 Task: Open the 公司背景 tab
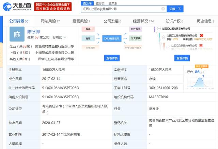click(19, 21)
